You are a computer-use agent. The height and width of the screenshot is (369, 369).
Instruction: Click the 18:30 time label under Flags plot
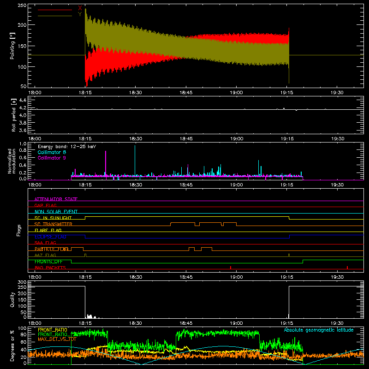pos(136,277)
